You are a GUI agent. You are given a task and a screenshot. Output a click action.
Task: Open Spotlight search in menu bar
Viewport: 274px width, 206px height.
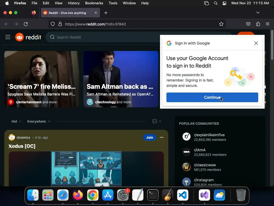[216, 3]
